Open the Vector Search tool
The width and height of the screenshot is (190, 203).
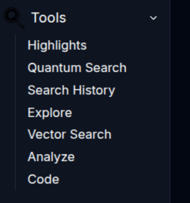[69, 134]
